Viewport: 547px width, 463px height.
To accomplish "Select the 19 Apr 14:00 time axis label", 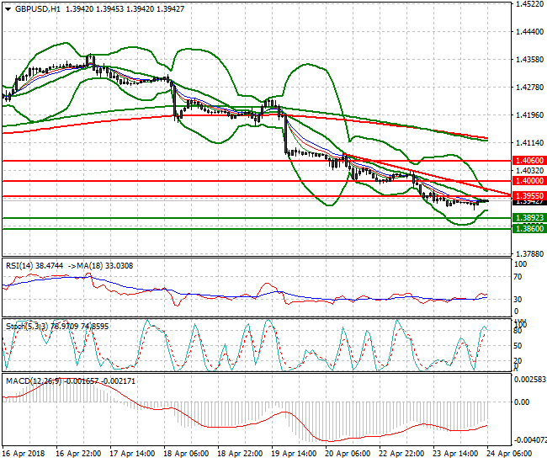I will pos(294,454).
